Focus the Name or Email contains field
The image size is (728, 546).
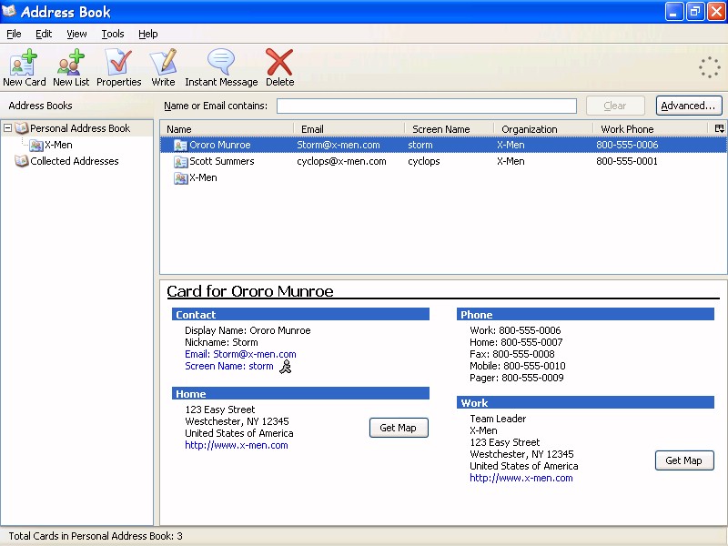(427, 106)
